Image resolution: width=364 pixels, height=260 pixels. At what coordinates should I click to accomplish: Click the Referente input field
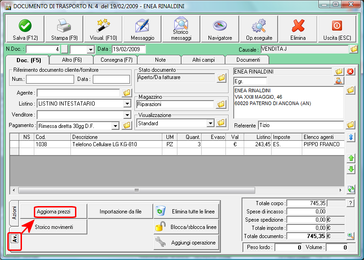[300, 125]
